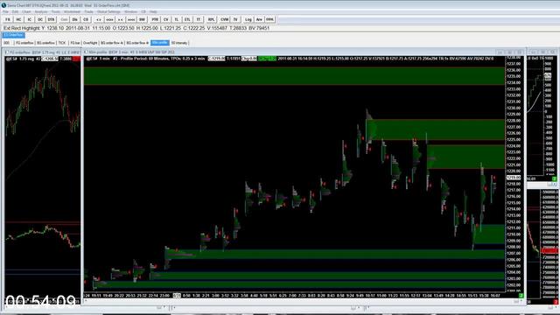This screenshot has height=315, width=560.
Task: Select the highlighted Mini profile chart tab
Action: click(x=159, y=43)
